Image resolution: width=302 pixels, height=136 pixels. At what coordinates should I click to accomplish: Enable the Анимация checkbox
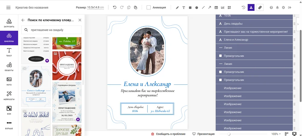pos(149,8)
